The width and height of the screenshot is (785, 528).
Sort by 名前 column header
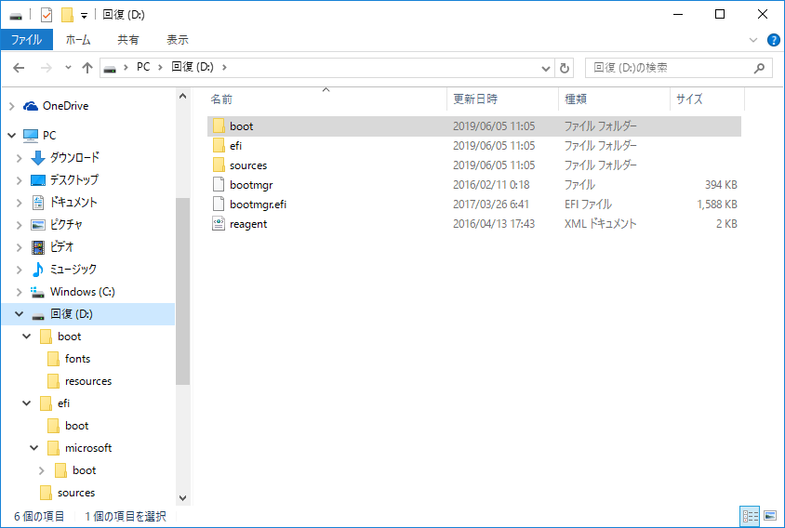tap(326, 99)
